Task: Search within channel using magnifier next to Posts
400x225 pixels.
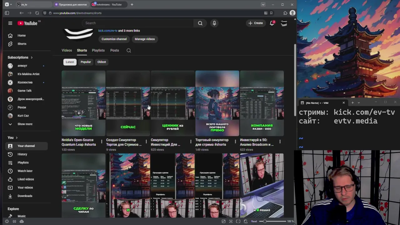Action: tap(129, 50)
